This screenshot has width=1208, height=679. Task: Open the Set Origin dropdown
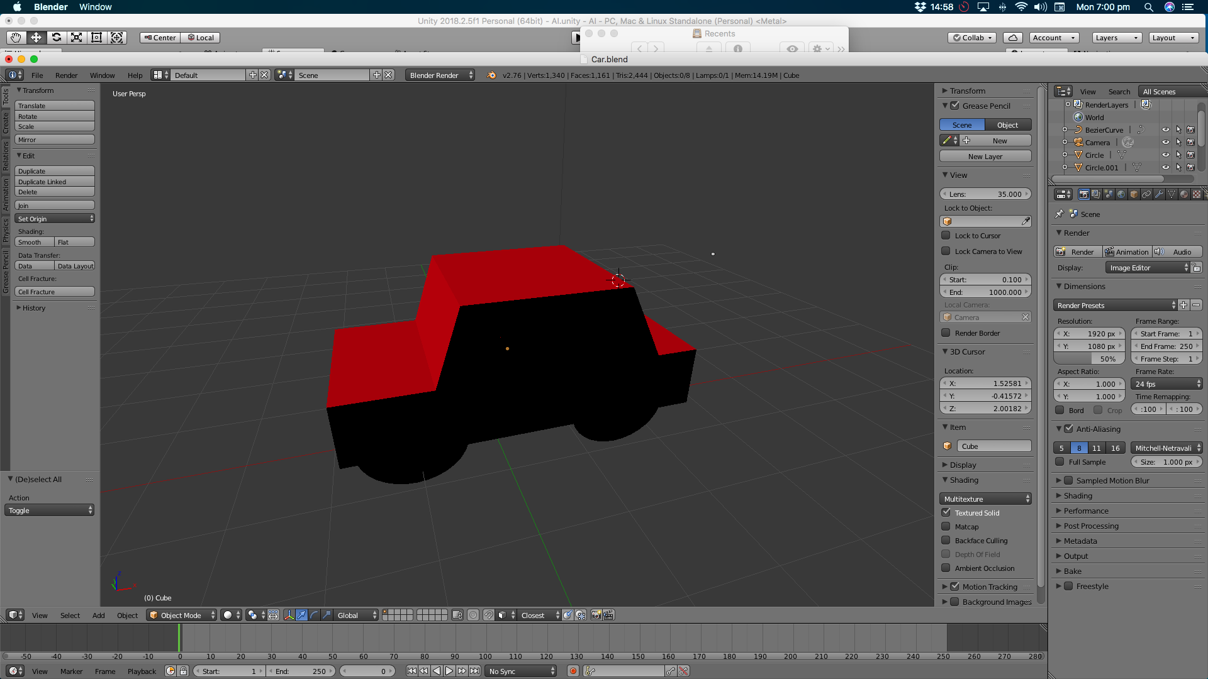point(55,219)
